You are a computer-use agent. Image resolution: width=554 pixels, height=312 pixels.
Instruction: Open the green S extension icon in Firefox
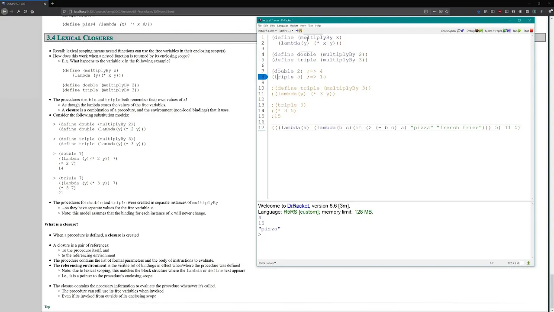[534, 12]
